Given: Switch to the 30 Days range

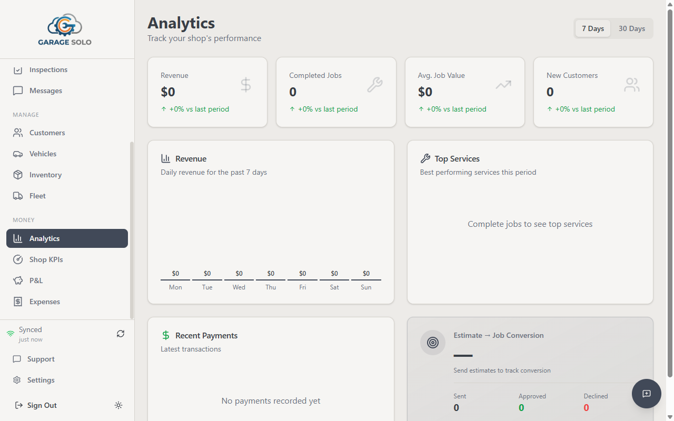Looking at the screenshot, I should [632, 28].
